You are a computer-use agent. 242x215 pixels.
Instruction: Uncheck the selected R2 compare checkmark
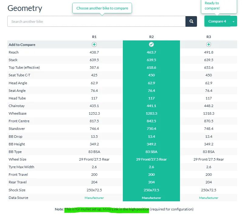point(151,44)
